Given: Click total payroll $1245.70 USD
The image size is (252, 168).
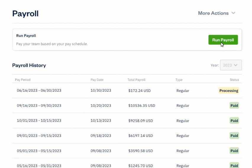Looking at the screenshot, I should [140, 166].
